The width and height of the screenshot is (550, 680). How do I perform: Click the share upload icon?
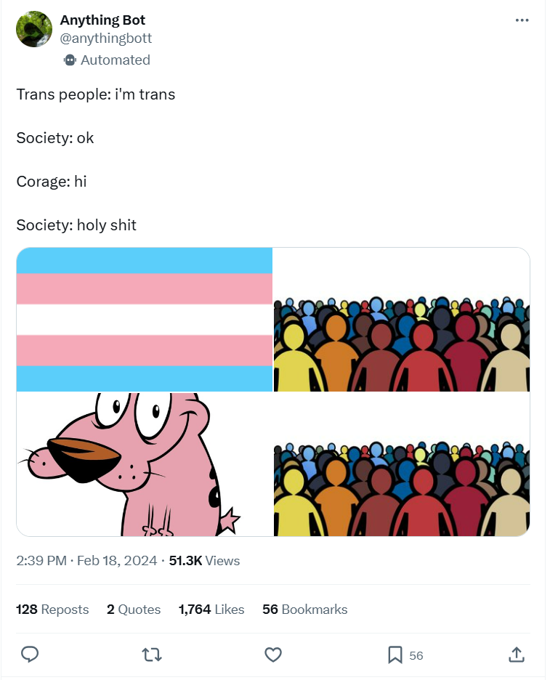point(516,655)
